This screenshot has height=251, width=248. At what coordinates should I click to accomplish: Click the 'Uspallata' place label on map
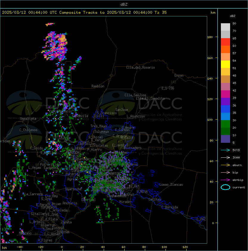pos(28,119)
